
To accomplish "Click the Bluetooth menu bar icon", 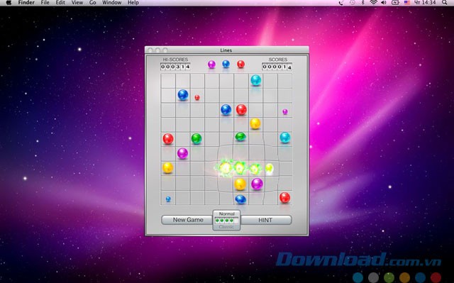I will [362, 3].
